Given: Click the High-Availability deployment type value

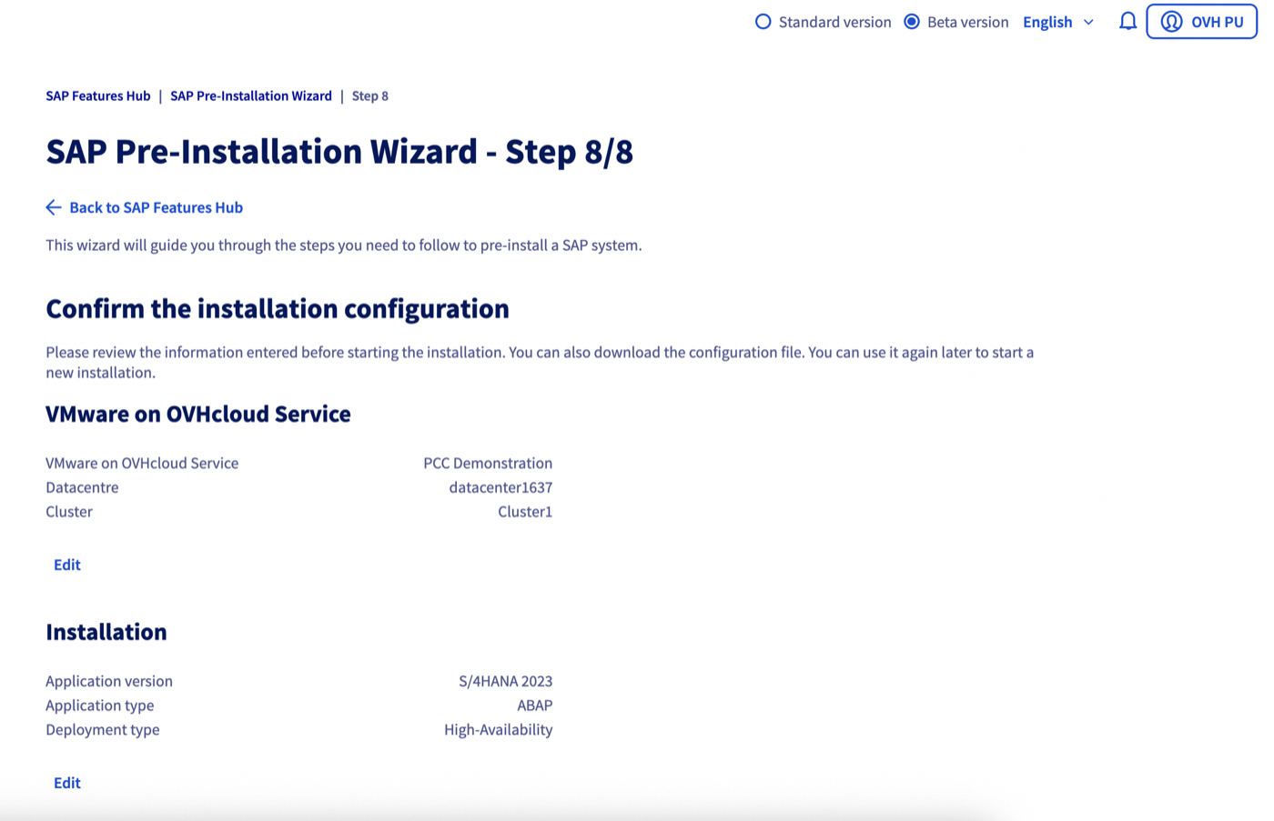Looking at the screenshot, I should click(x=498, y=729).
